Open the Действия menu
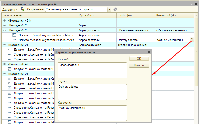Viewport: 199px width, 124px height. (10, 9)
